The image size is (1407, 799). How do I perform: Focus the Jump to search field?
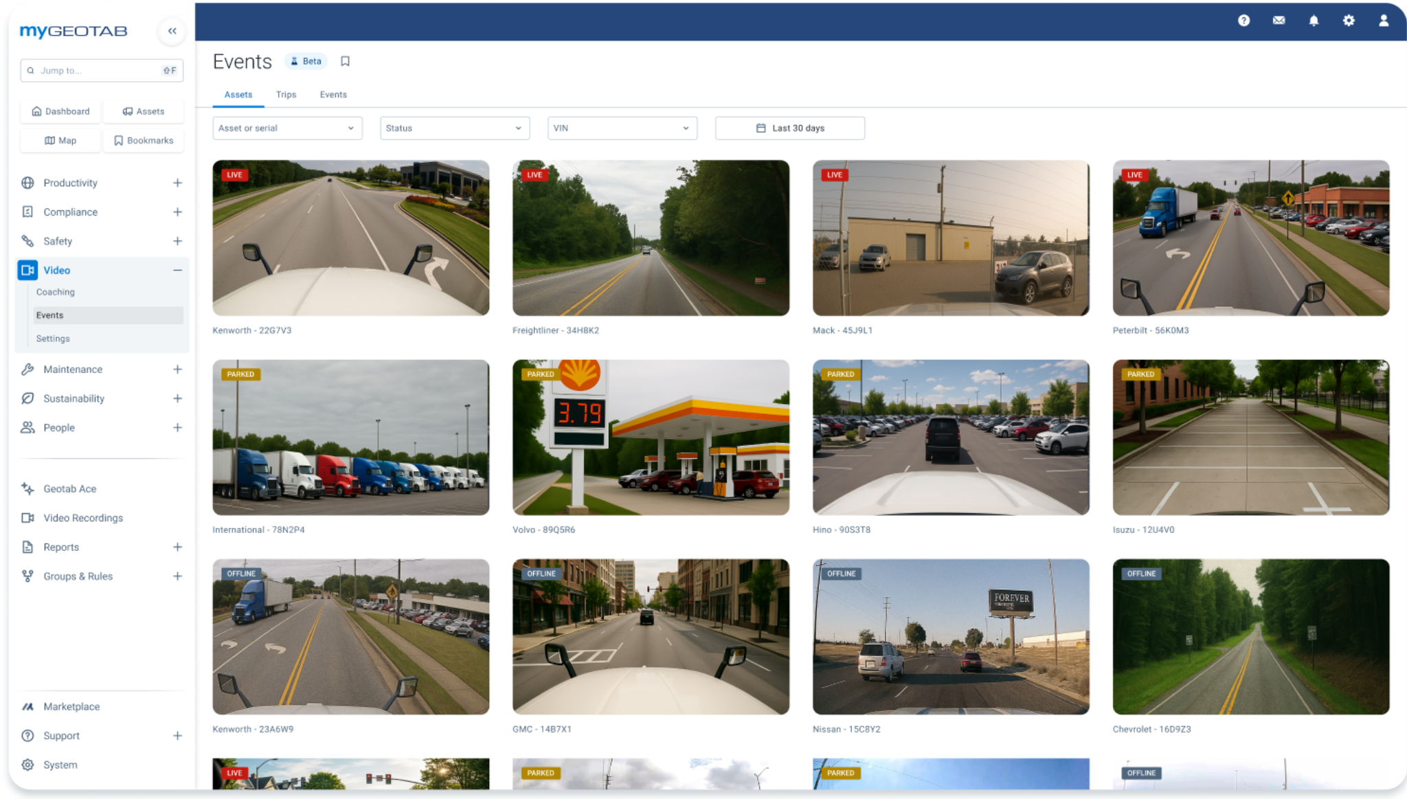click(x=102, y=70)
